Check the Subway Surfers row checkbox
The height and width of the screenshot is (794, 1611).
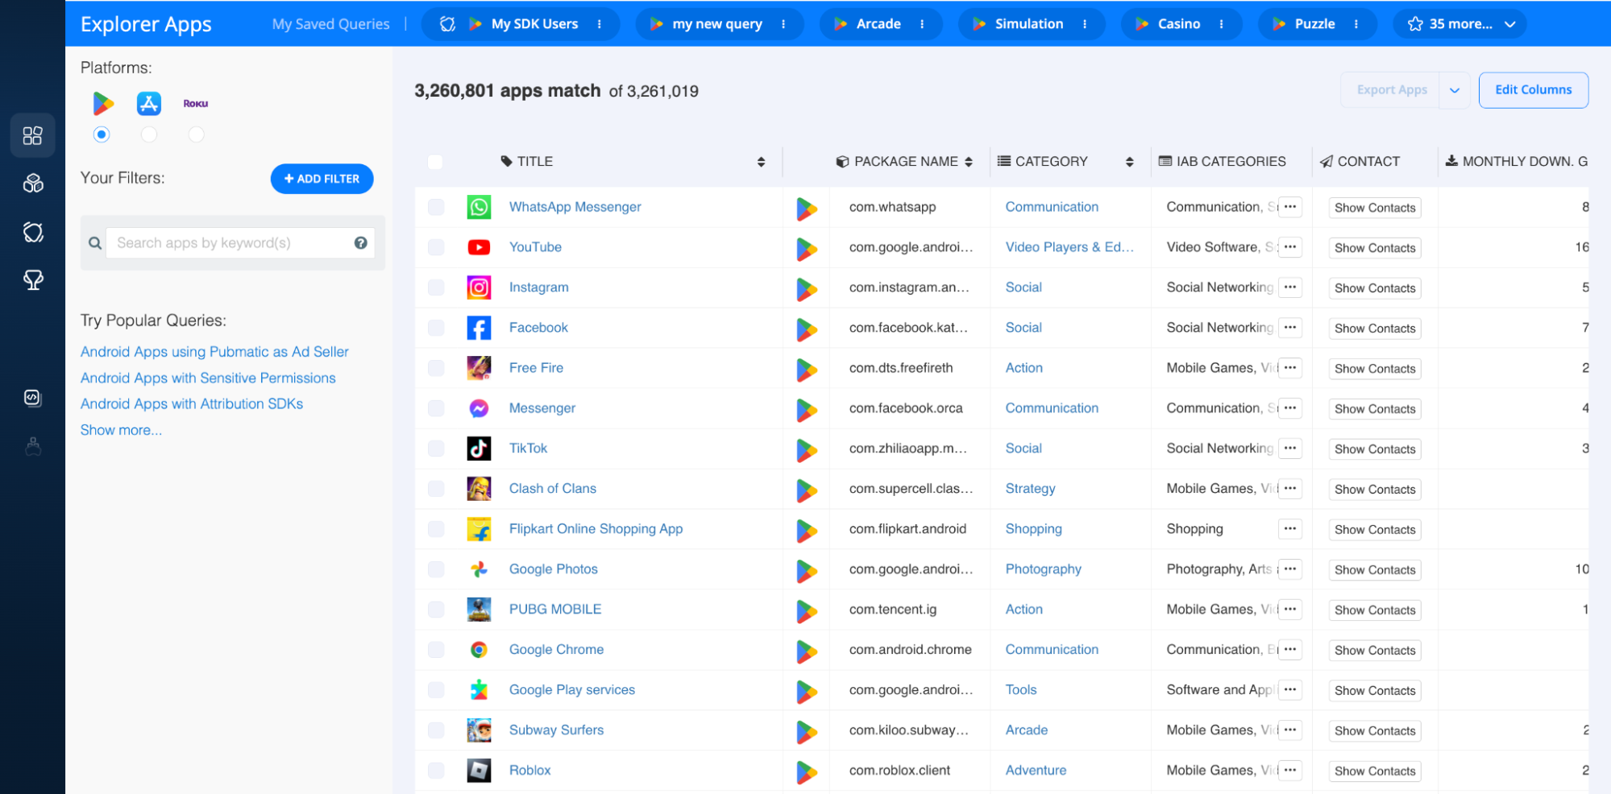coord(436,730)
